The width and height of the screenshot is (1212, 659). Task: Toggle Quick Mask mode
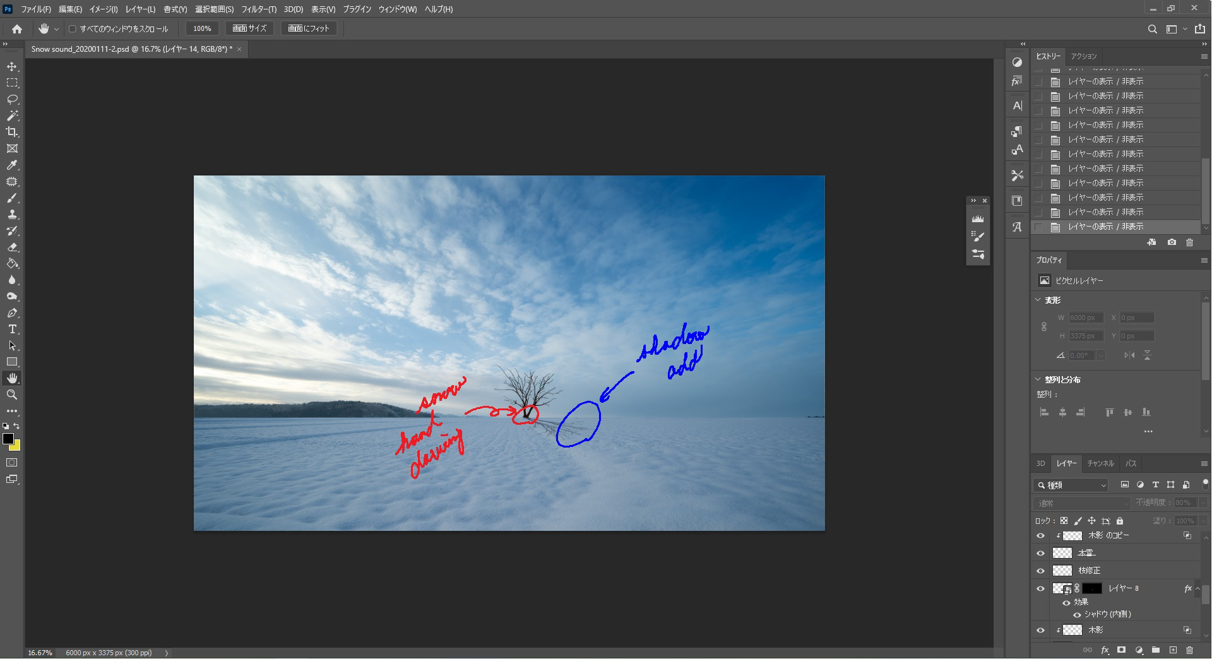(12, 463)
